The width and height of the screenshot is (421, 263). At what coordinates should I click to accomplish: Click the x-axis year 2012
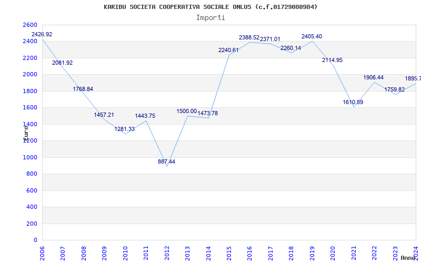[167, 253]
